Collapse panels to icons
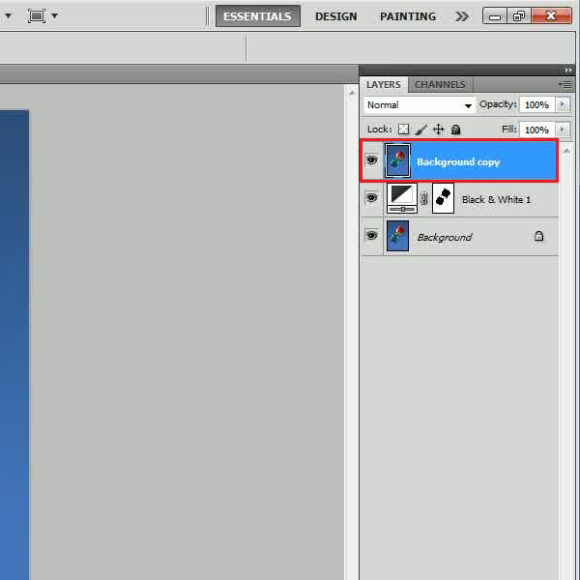The width and height of the screenshot is (580, 580). click(568, 70)
